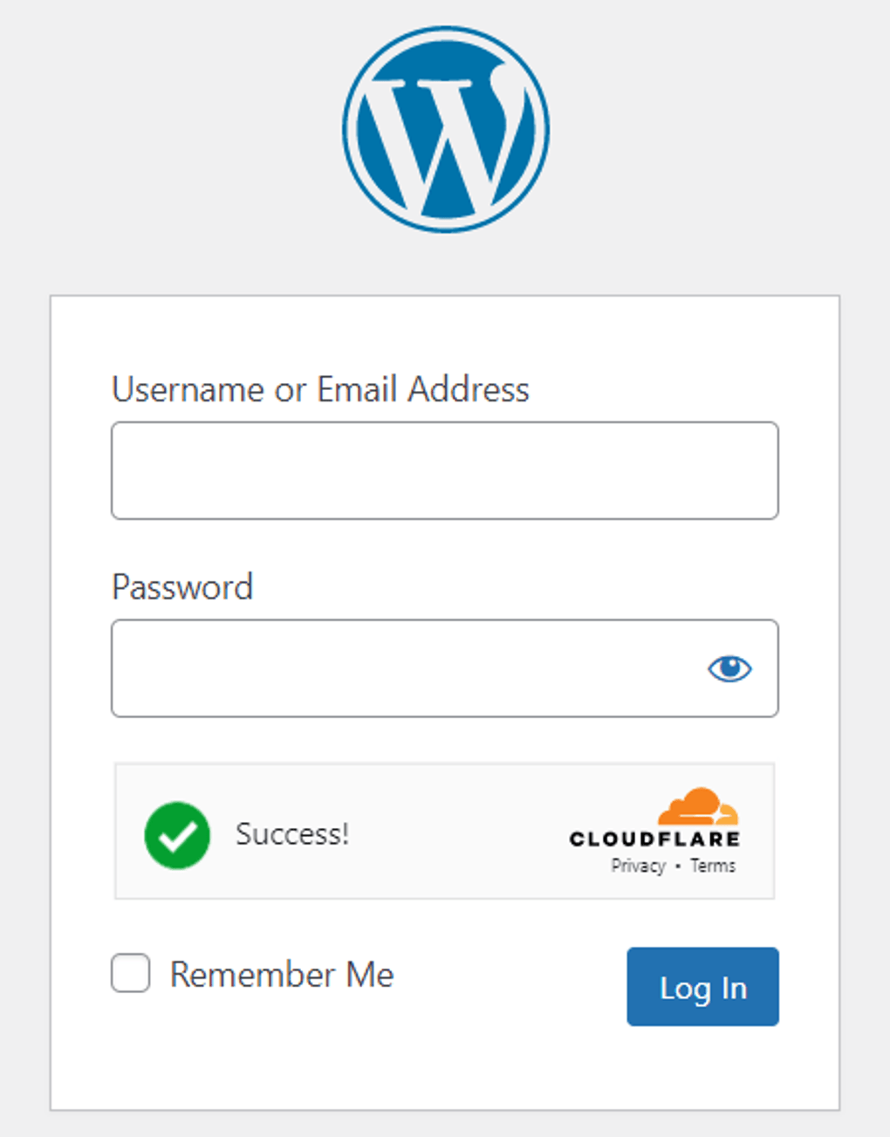Click inside the Username or Email Address field
This screenshot has height=1137, width=890.
pyautogui.click(x=444, y=470)
